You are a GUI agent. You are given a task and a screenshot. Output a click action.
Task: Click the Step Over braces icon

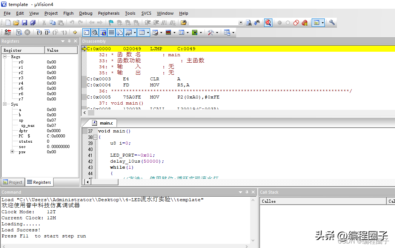tap(47, 32)
